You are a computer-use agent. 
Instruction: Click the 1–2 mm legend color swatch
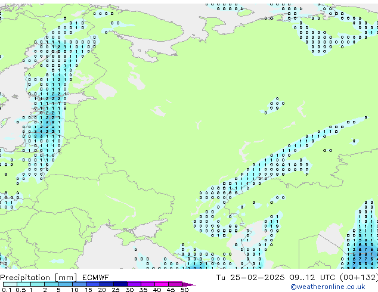38,284
